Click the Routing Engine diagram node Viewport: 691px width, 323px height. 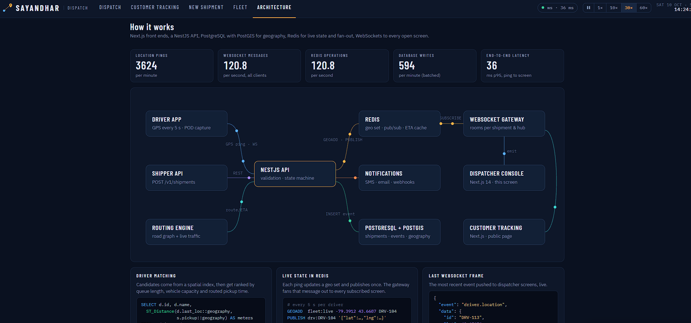(x=187, y=232)
